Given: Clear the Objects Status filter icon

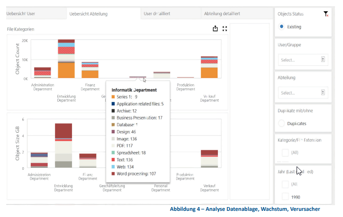Looking at the screenshot, I should click(326, 14).
